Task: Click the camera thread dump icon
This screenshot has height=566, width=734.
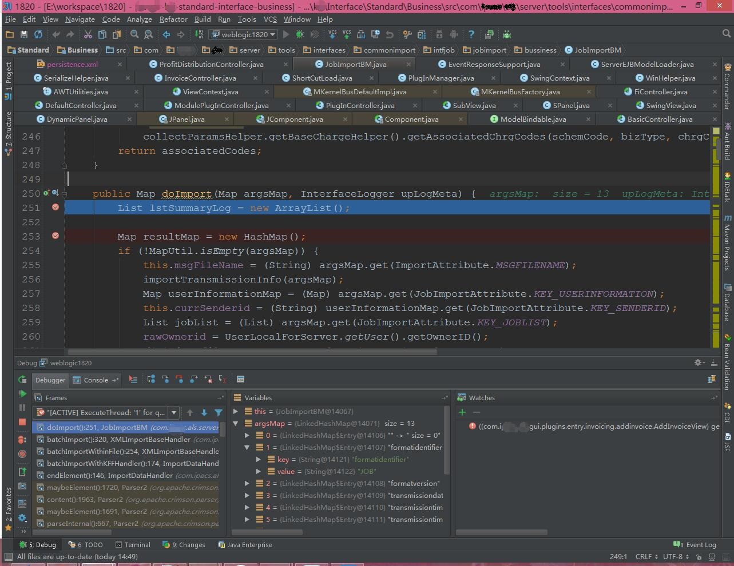Action: (x=22, y=486)
